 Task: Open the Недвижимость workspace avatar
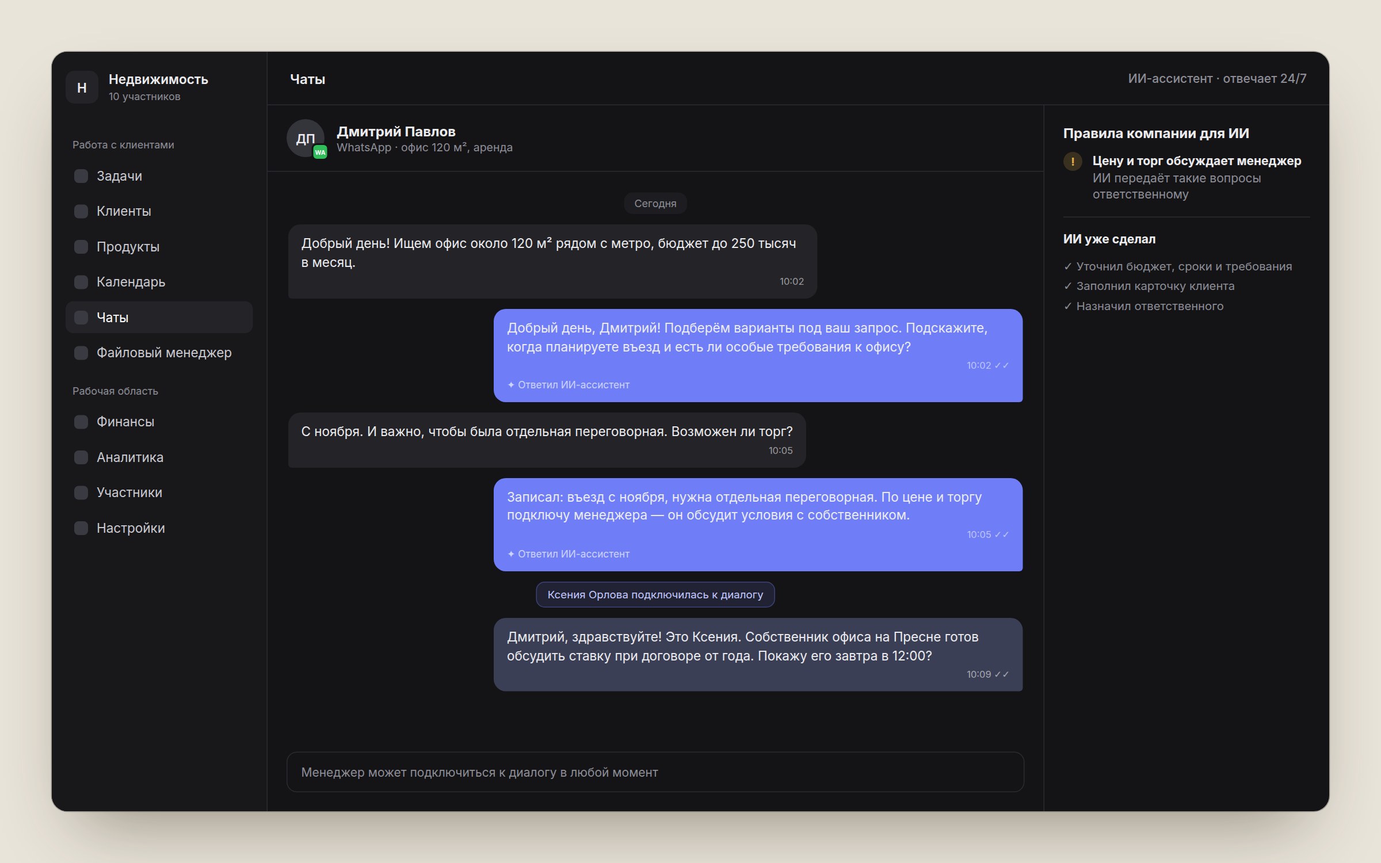(82, 87)
